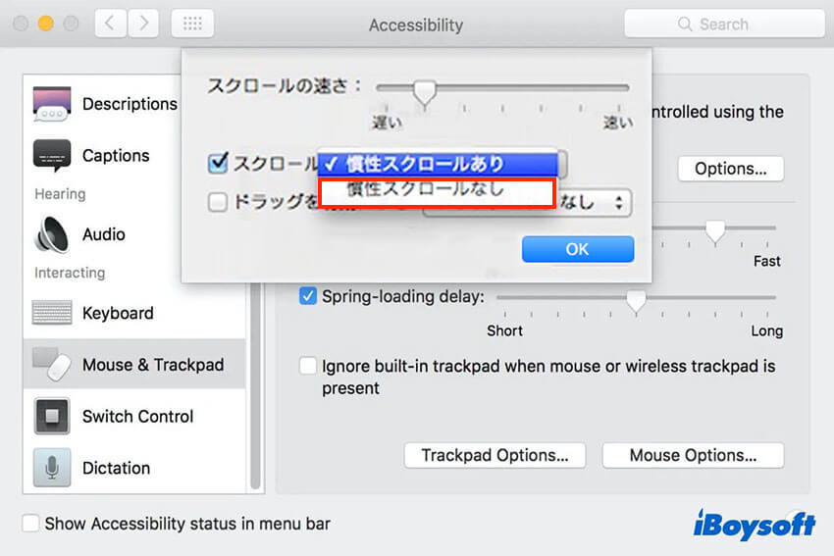Screen dimensions: 834x556
Task: Open the Audio speaker icon
Action: (x=52, y=234)
